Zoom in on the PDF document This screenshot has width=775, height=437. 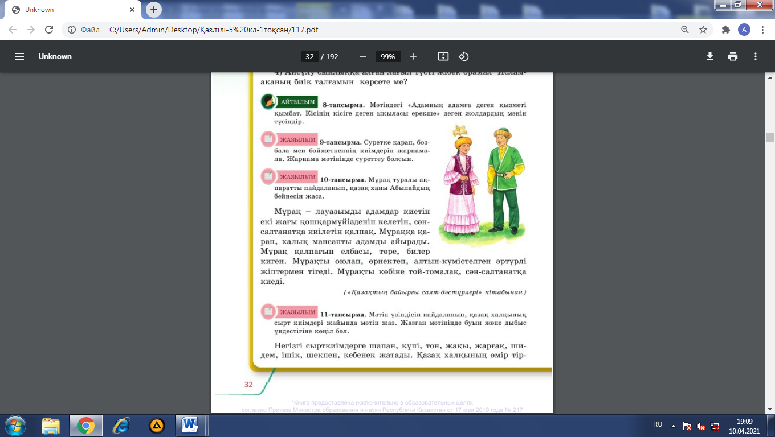pyautogui.click(x=413, y=56)
